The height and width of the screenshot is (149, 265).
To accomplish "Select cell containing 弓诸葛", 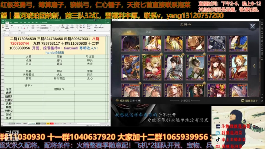I will pyautogui.click(x=90, y=57).
